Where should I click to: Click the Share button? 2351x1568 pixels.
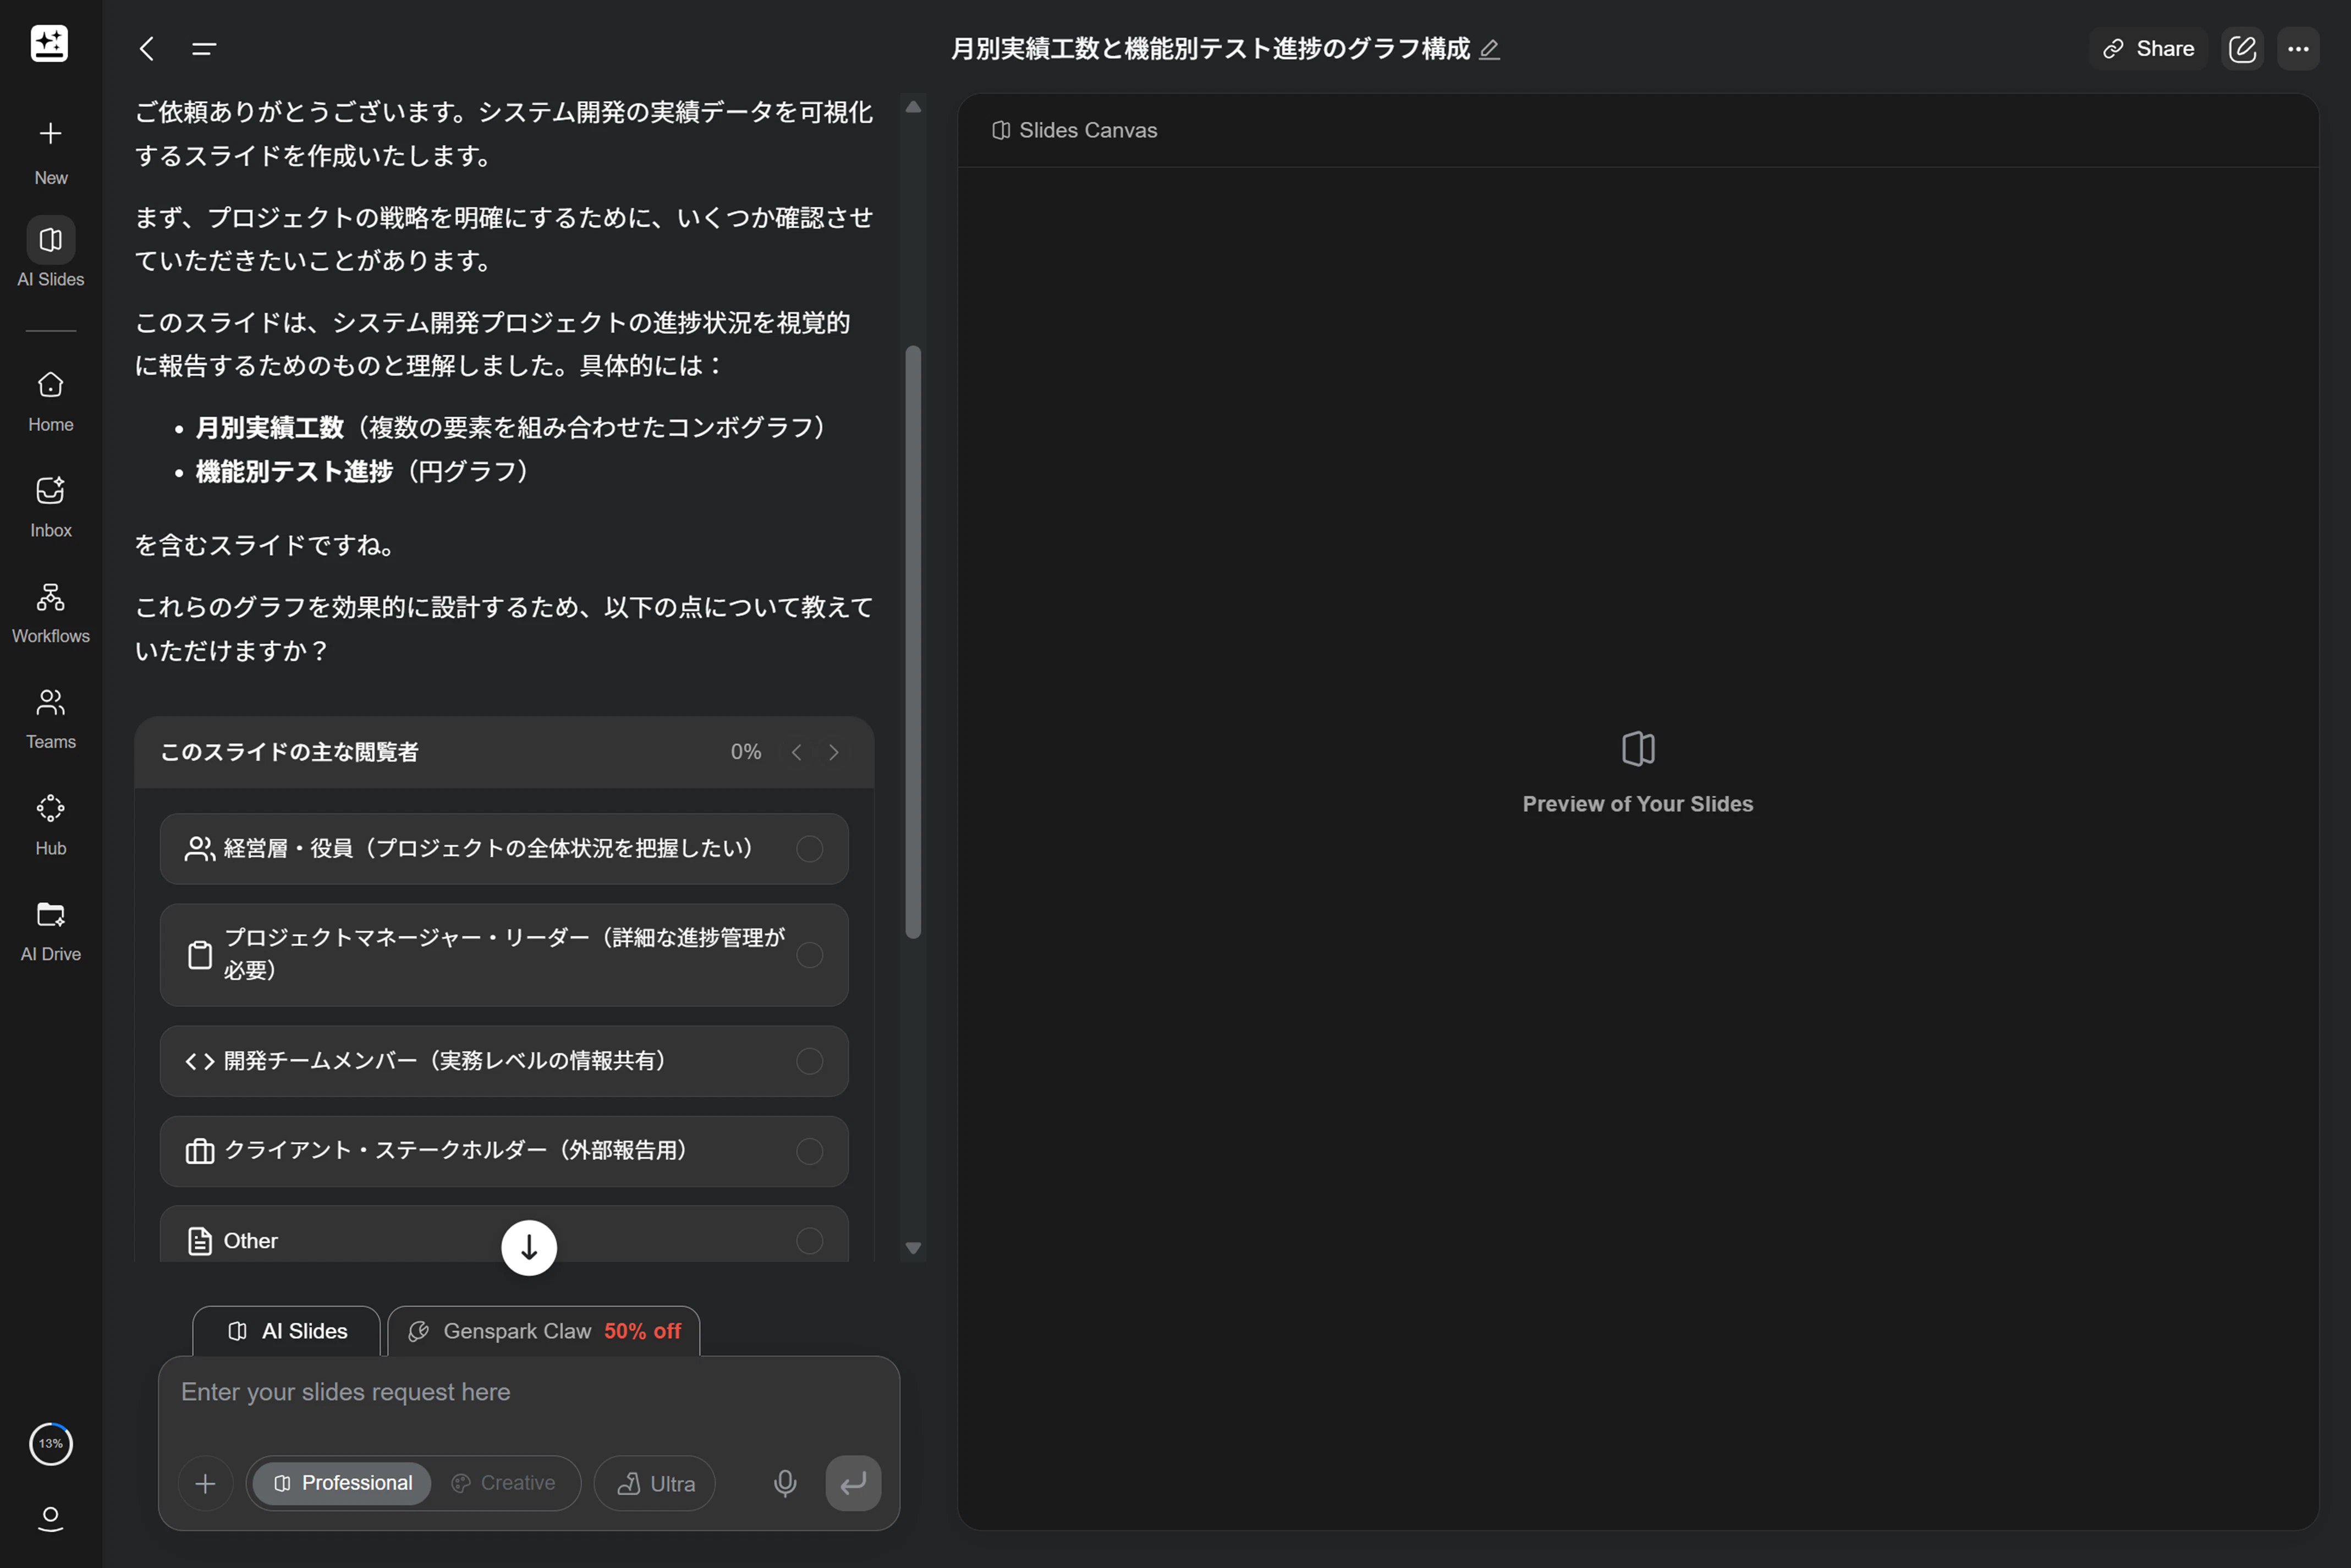2148,49
